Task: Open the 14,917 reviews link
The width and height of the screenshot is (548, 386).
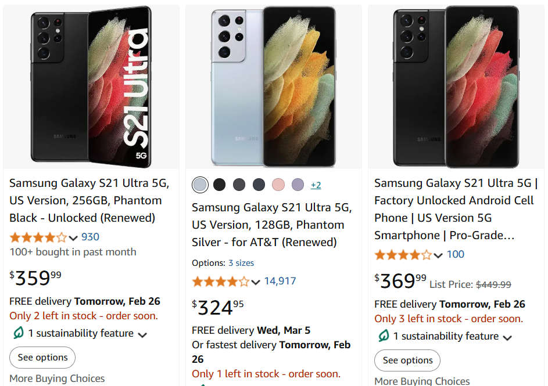Action: tap(280, 281)
